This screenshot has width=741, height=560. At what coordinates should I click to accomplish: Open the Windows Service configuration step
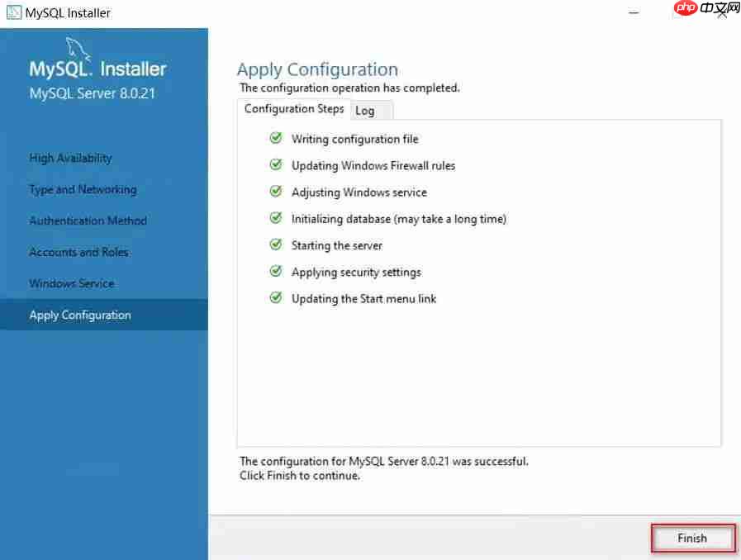(x=71, y=283)
